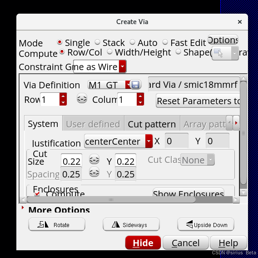Click the Spacing Y 0.25 field
Viewport: 258px width, 258px height.
[x=125, y=174]
